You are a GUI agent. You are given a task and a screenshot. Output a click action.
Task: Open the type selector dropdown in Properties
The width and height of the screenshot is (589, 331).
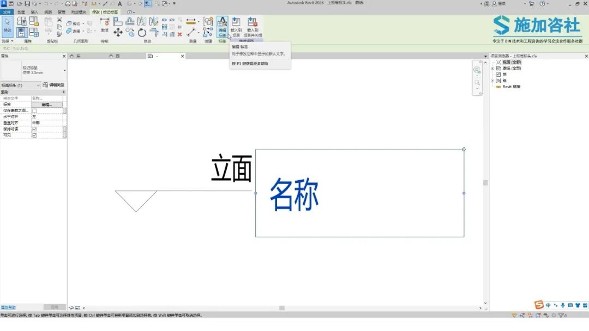tap(64, 70)
